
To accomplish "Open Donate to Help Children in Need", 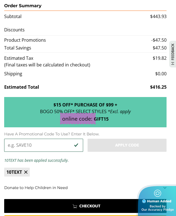I will click(36, 188).
